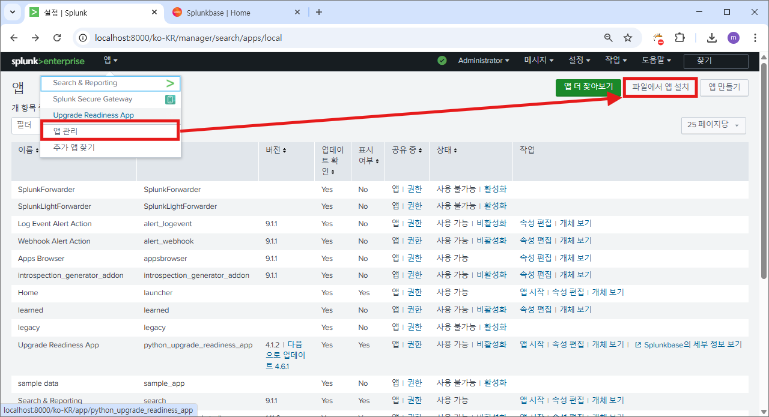Click the site information icon in address bar
The width and height of the screenshot is (769, 417).
[x=84, y=38]
